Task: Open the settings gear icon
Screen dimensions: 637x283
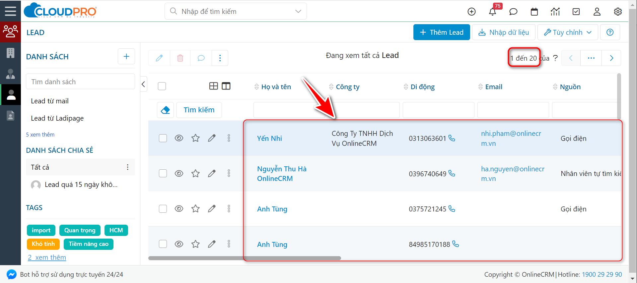Action: 618,12
